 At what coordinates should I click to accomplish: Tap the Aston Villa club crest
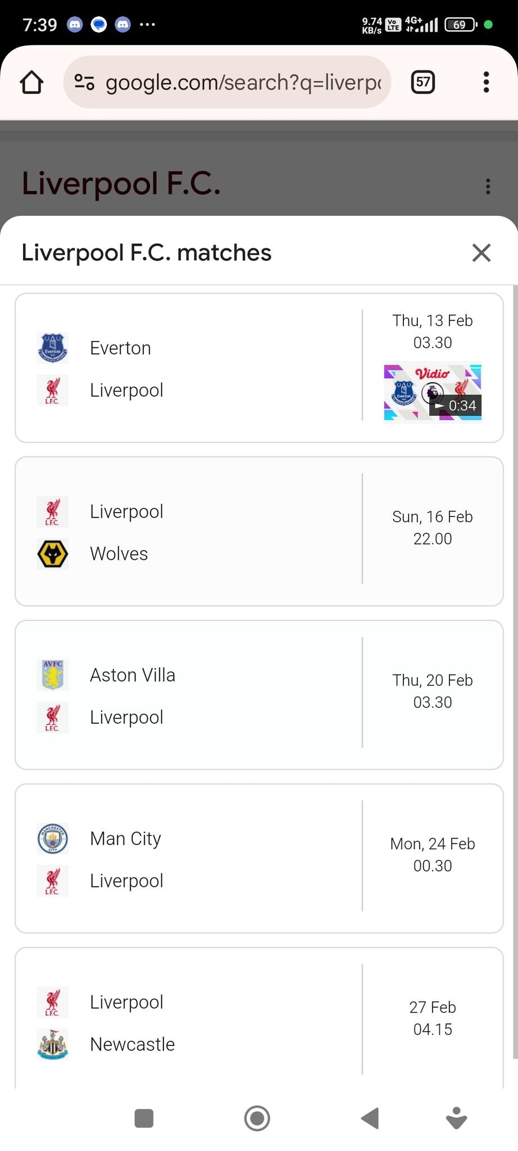coord(53,675)
